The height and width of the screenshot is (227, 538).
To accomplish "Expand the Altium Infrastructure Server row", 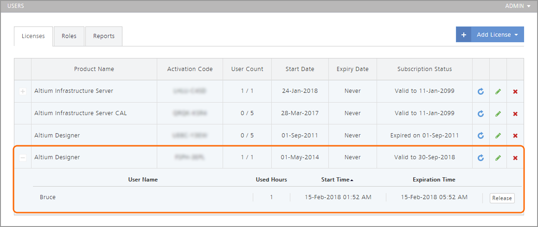I will click(23, 91).
